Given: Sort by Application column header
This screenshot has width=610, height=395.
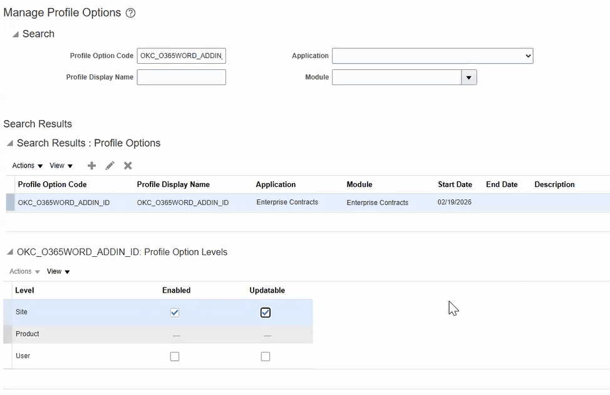Looking at the screenshot, I should pos(276,184).
